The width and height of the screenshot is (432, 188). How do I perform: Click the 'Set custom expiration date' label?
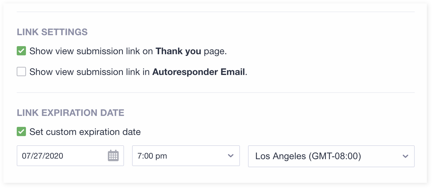pos(85,132)
